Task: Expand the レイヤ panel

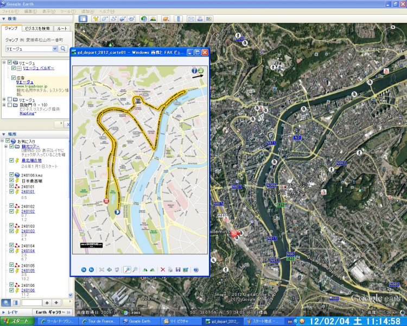Action: pos(4,312)
